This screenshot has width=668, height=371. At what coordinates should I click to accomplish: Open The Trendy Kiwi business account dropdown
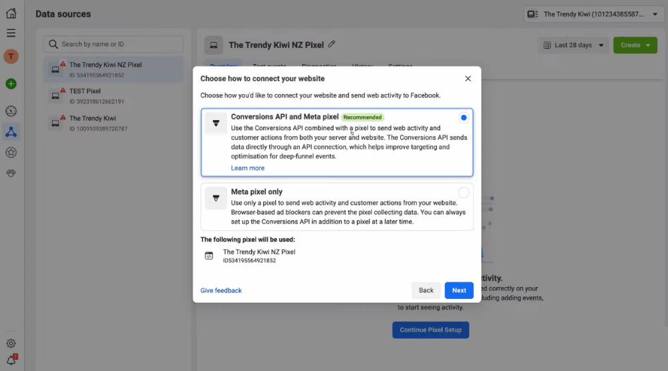click(x=594, y=14)
